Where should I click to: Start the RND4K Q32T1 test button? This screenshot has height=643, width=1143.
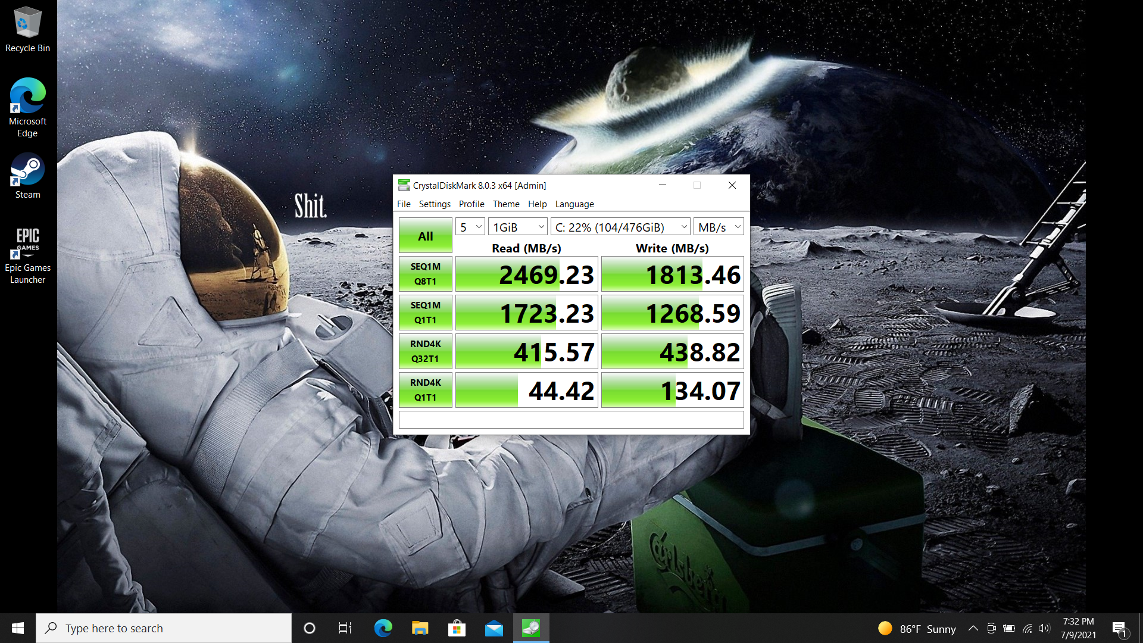click(x=426, y=351)
